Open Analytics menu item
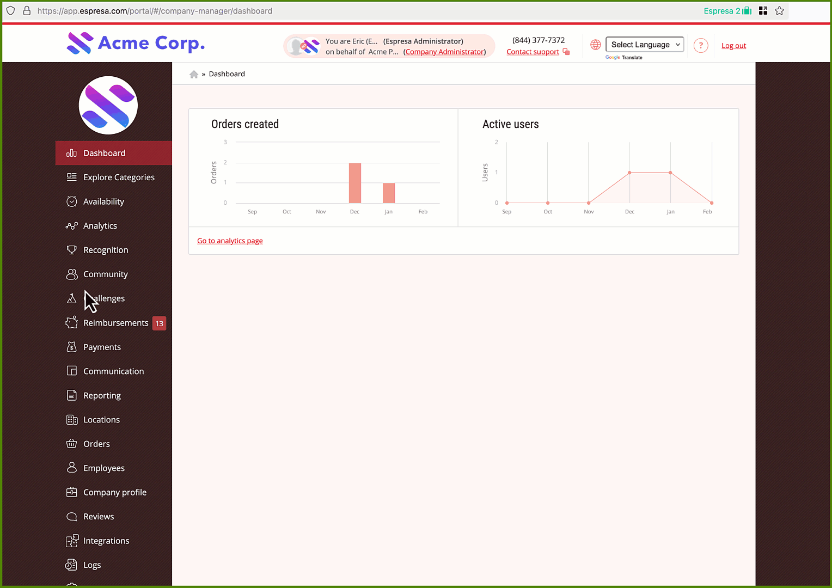832x588 pixels. tap(114, 225)
